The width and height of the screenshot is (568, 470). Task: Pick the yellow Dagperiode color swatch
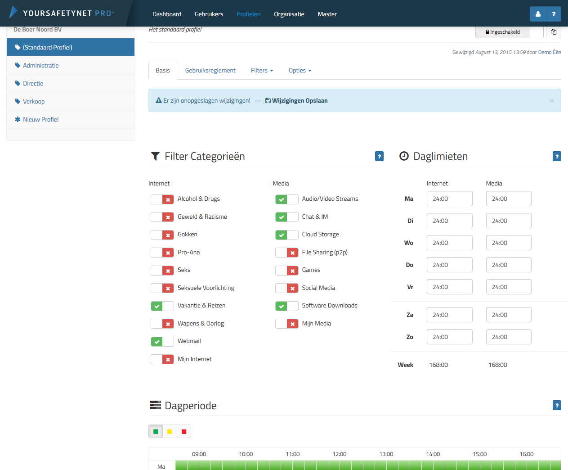pos(170,431)
